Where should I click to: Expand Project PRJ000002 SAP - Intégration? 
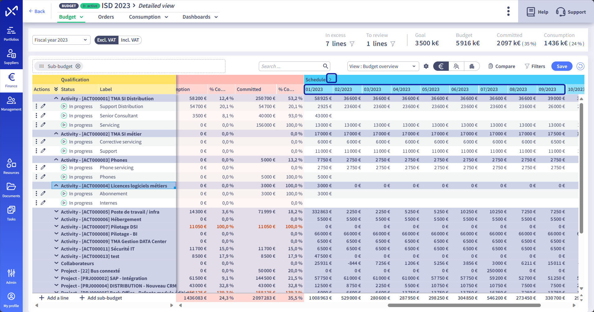(x=56, y=278)
